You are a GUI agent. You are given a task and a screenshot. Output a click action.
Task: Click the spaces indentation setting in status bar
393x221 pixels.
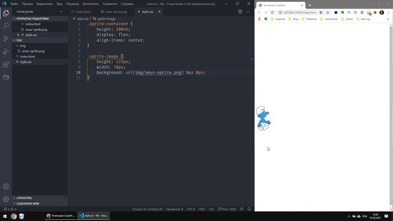point(174,209)
